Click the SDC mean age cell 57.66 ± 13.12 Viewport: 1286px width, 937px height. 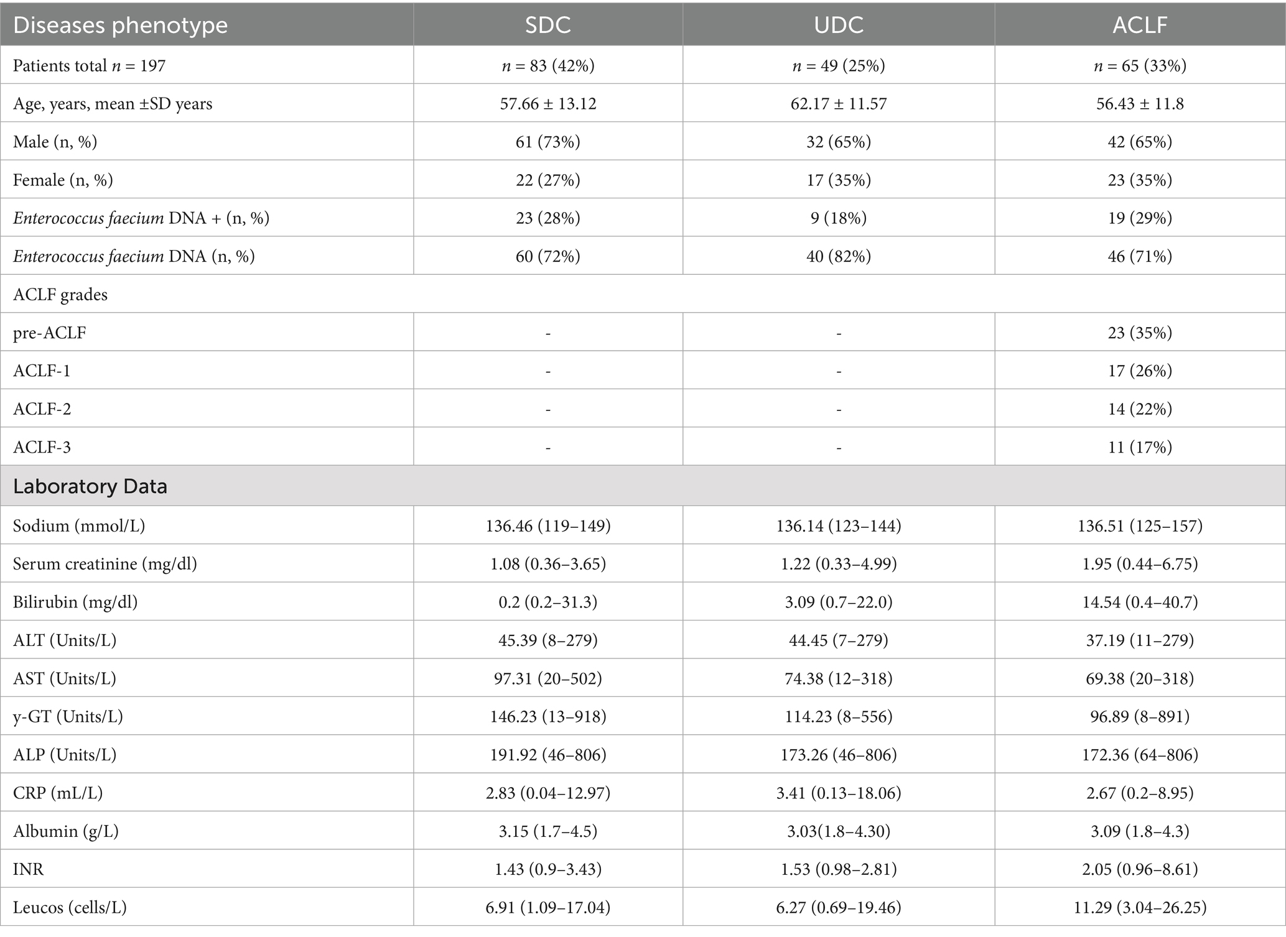(x=547, y=103)
